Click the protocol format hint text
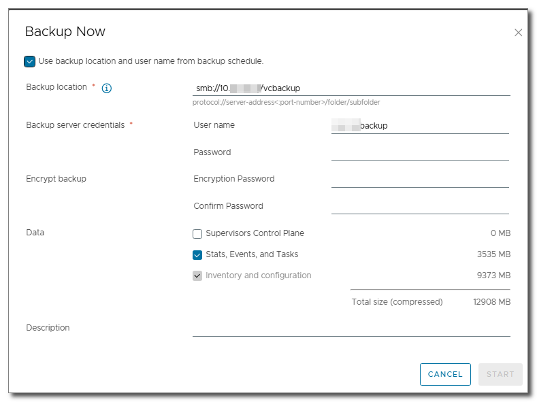This screenshot has width=537, height=402. click(286, 103)
